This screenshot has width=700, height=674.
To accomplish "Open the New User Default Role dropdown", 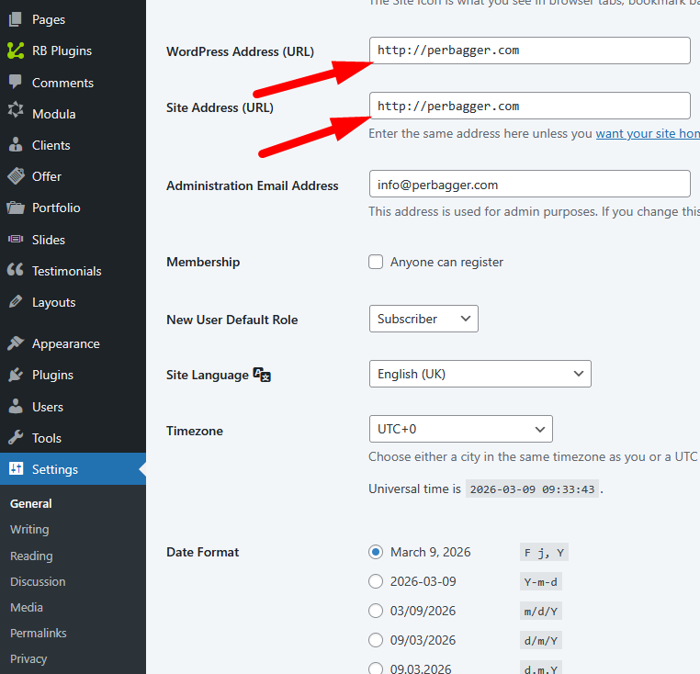I will pyautogui.click(x=423, y=319).
